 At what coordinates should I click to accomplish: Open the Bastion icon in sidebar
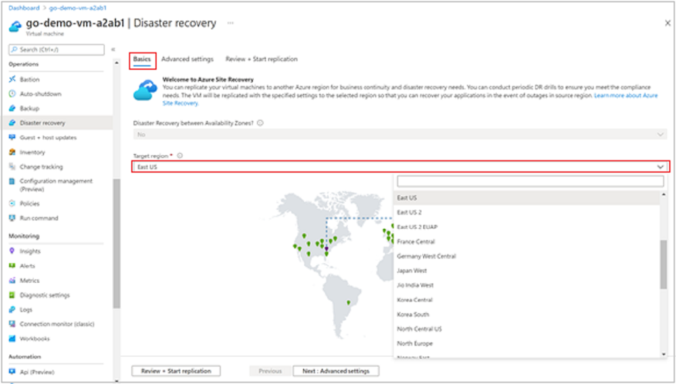click(12, 79)
